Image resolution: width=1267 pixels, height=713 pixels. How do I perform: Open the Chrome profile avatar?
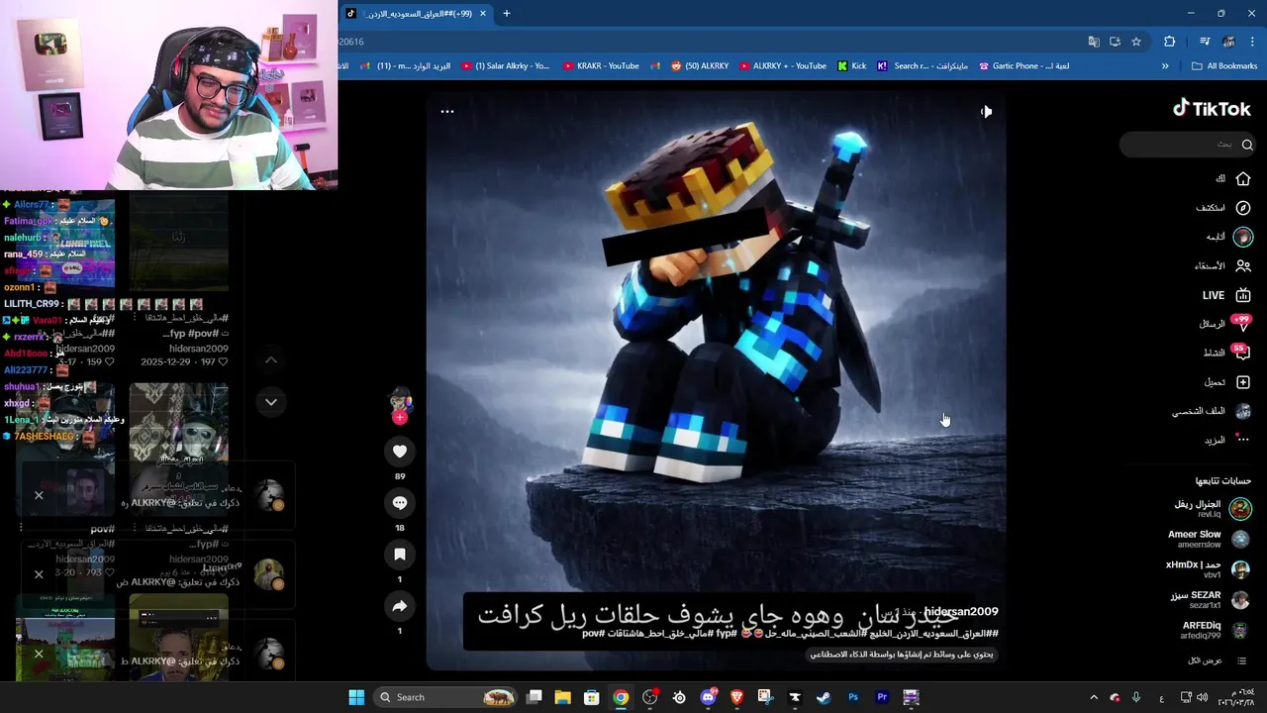click(1228, 42)
